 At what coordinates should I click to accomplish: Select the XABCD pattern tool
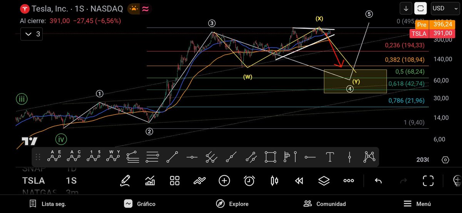point(369,157)
